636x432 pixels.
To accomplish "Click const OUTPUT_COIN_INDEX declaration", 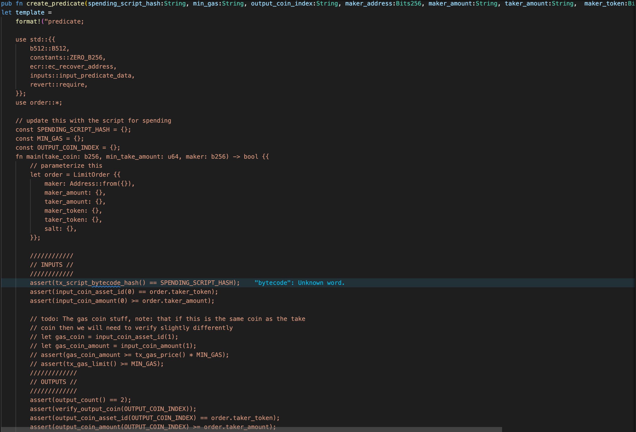I will (68, 148).
